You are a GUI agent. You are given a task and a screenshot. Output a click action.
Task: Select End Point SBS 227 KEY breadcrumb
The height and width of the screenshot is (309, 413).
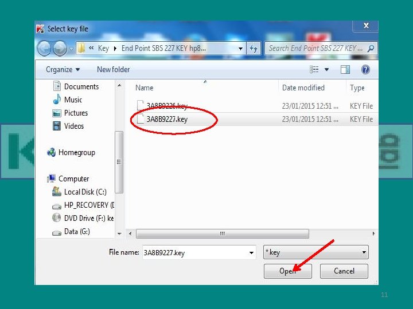tap(163, 48)
